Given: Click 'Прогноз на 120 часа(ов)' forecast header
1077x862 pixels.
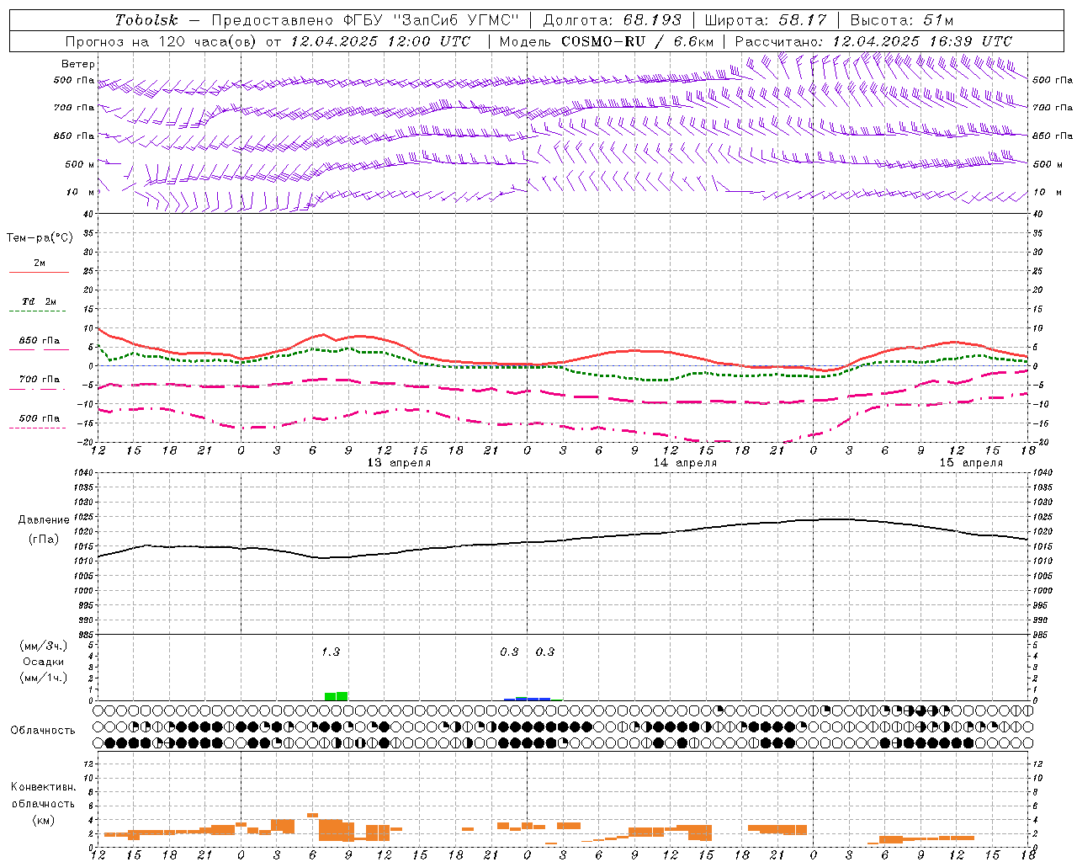Looking at the screenshot, I should pos(162,41).
